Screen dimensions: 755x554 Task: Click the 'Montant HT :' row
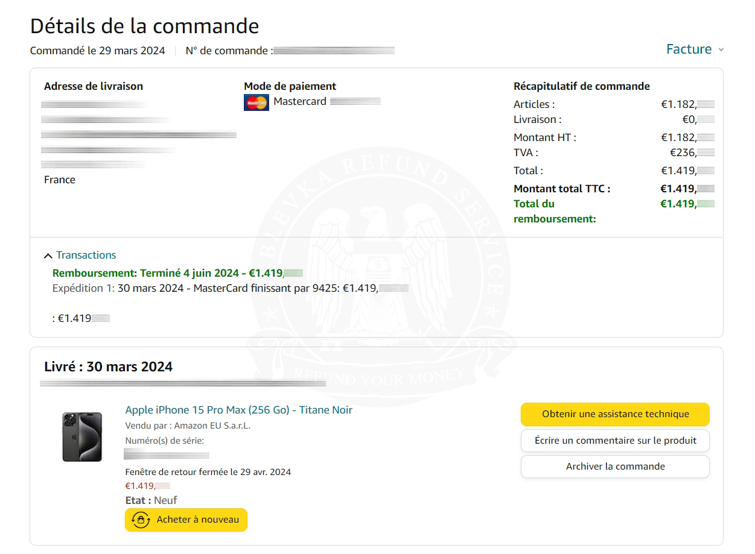[x=614, y=137]
